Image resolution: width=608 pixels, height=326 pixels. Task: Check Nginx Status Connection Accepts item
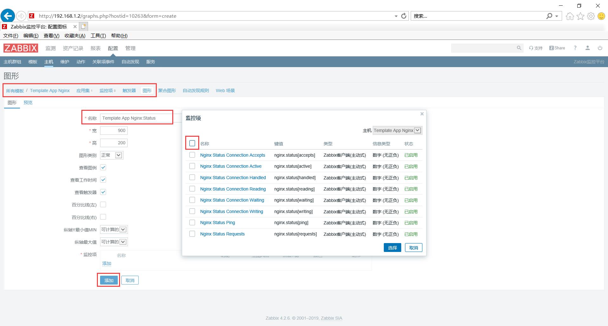[192, 155]
